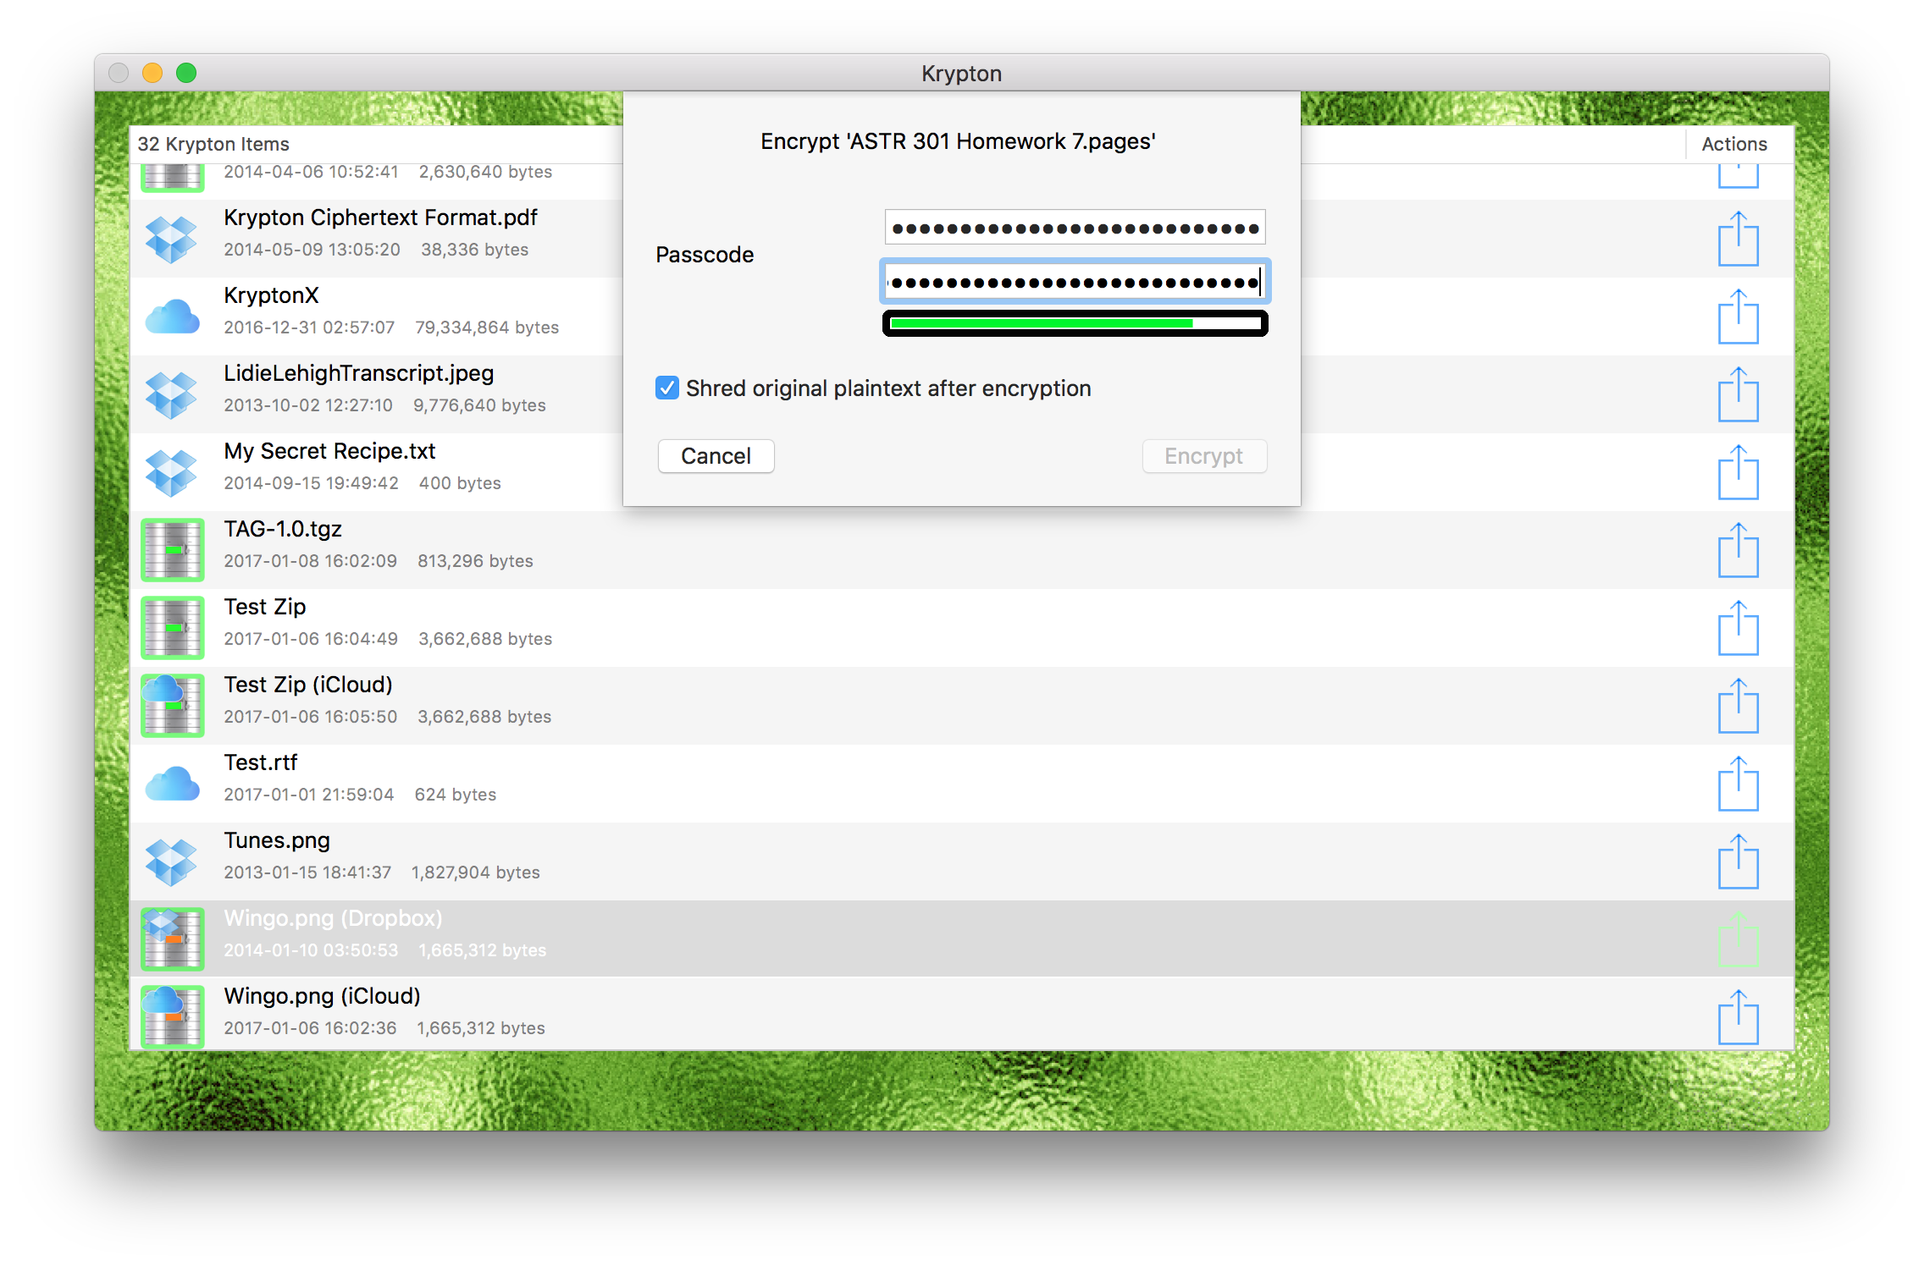Click share icon for KryptonX row

[x=1738, y=317]
